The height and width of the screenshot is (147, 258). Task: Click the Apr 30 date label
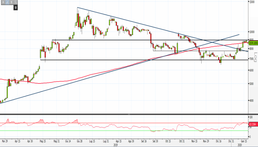30,141
